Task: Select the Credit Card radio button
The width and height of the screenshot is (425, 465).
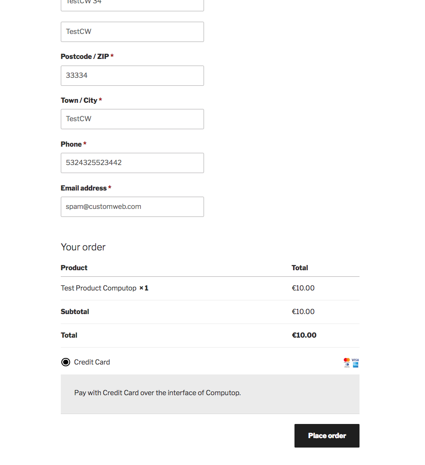Action: 65,362
